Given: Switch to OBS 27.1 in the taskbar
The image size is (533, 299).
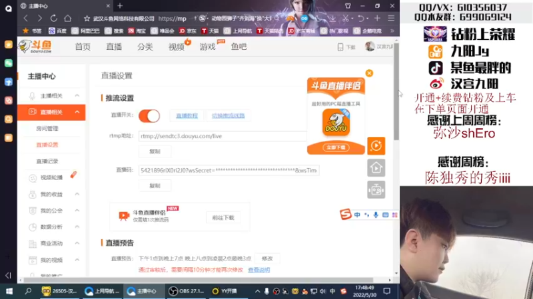Looking at the screenshot, I should tap(187, 291).
